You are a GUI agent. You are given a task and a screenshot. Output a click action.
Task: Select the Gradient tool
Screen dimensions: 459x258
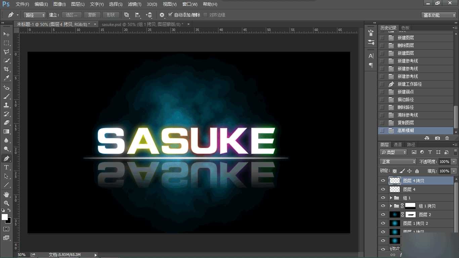click(x=6, y=131)
